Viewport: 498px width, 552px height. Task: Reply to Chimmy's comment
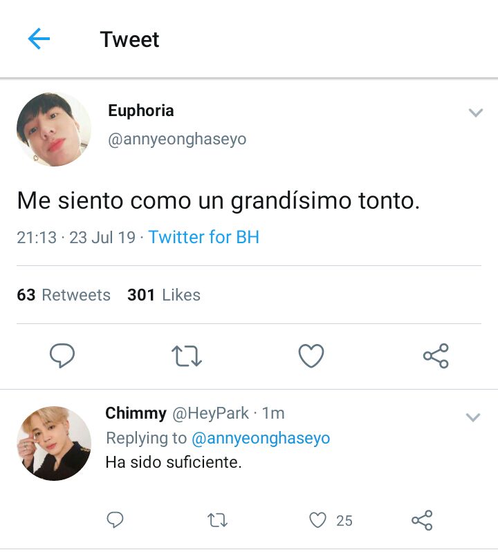(115, 520)
